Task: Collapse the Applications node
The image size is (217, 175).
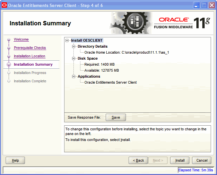Action: [x=74, y=76]
